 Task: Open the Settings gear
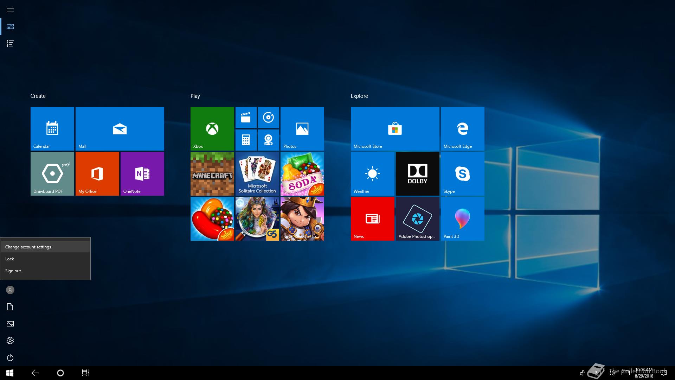(x=10, y=341)
